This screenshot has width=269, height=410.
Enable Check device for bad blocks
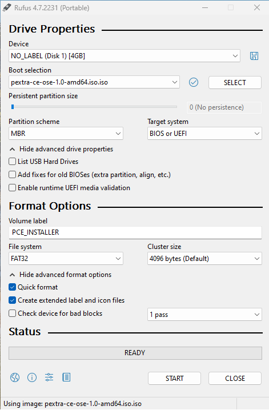13,313
